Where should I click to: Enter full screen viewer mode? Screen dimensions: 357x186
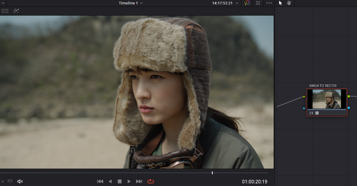(x=258, y=3)
